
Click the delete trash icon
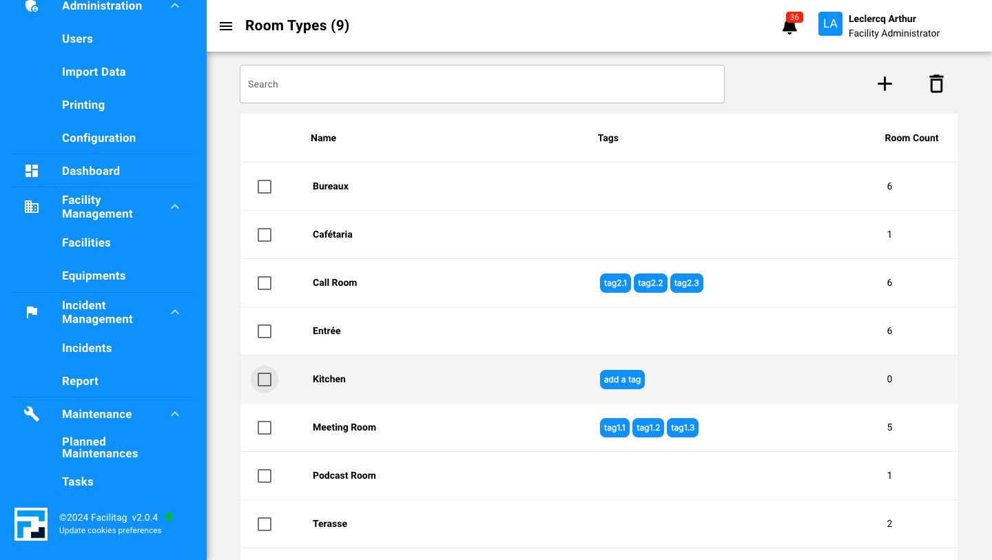[x=936, y=83]
